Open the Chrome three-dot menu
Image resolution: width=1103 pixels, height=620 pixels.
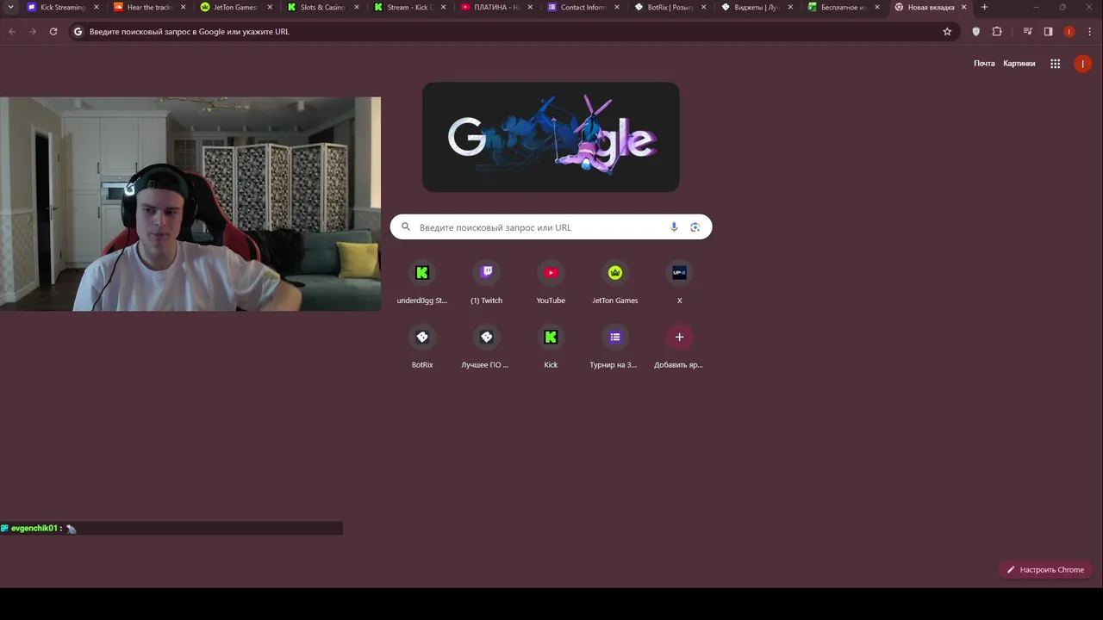(x=1089, y=32)
